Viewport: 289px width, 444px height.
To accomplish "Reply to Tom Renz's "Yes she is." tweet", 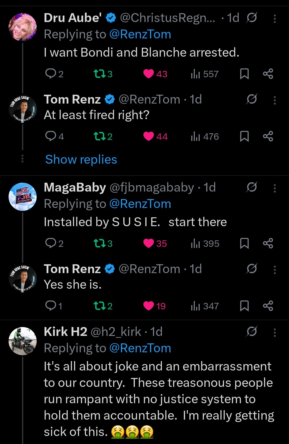I will tap(51, 306).
